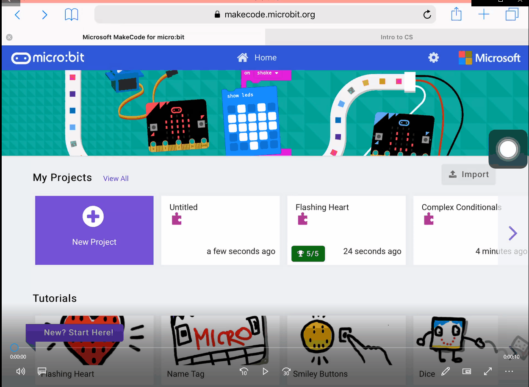This screenshot has height=387, width=529.
Task: Enter fullscreen with the expand arrows
Action: point(488,371)
